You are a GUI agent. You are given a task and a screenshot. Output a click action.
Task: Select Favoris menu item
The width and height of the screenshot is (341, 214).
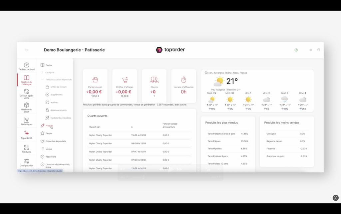coord(49,134)
